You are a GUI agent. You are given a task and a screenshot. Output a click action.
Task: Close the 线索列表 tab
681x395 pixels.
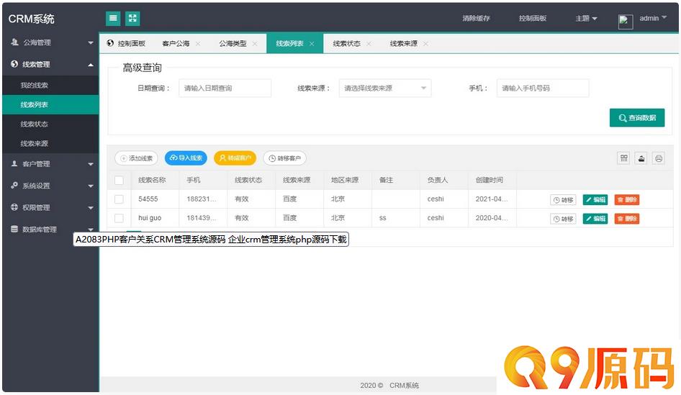[x=312, y=44]
